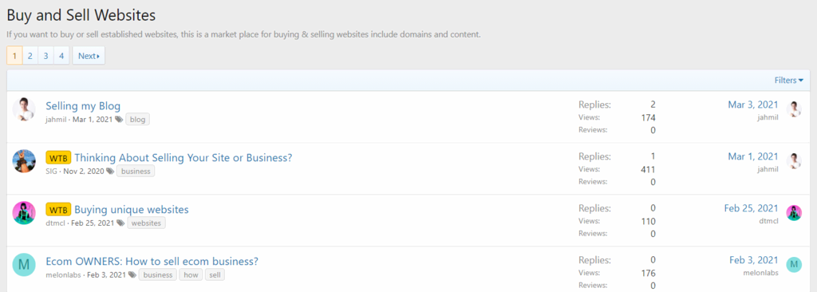This screenshot has height=292, width=817.
Task: Click dtmcl's pink avatar on the left
Action: [x=24, y=213]
